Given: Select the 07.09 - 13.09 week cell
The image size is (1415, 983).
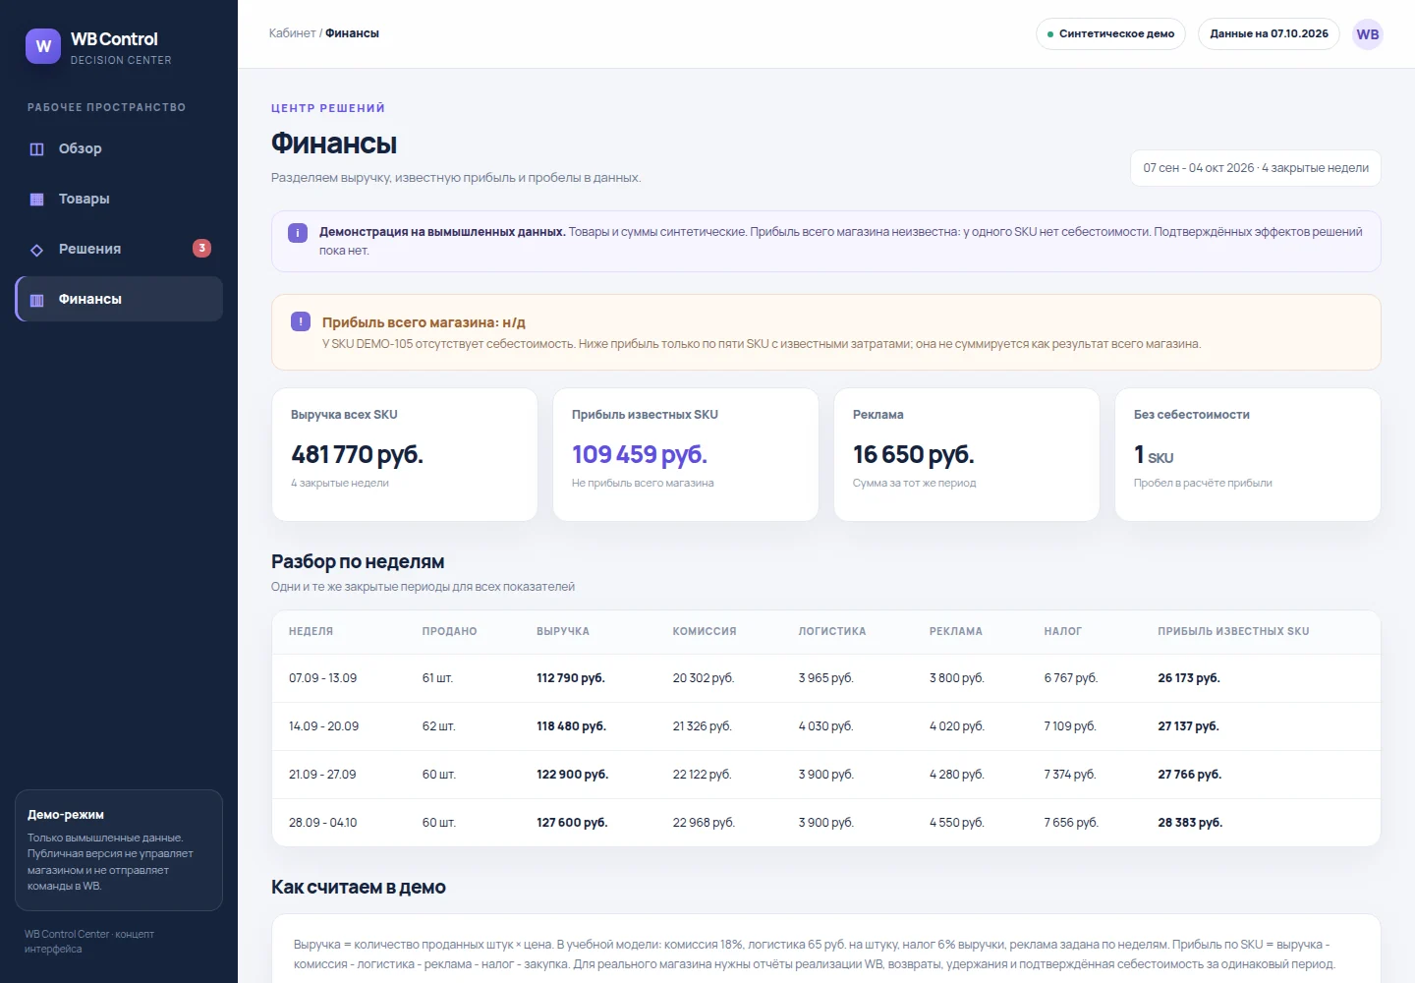Looking at the screenshot, I should tap(322, 678).
